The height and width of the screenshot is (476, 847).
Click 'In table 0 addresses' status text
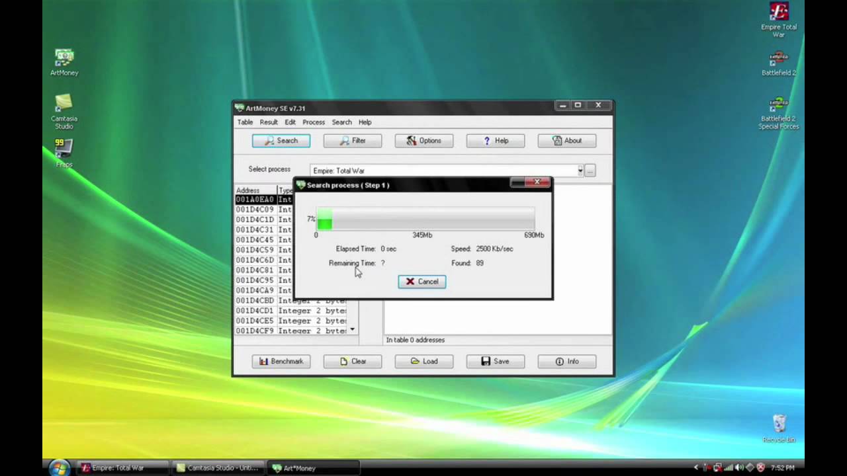tap(416, 340)
